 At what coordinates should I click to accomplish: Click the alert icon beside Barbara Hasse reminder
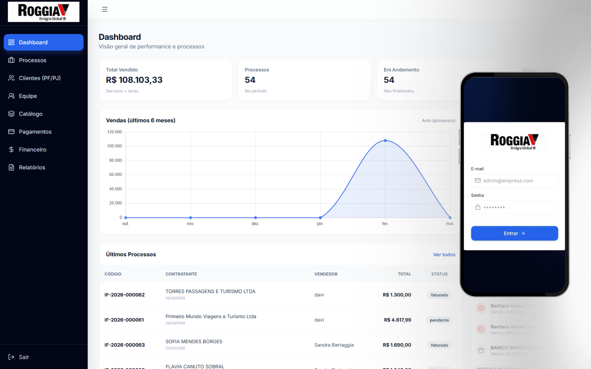pyautogui.click(x=481, y=308)
